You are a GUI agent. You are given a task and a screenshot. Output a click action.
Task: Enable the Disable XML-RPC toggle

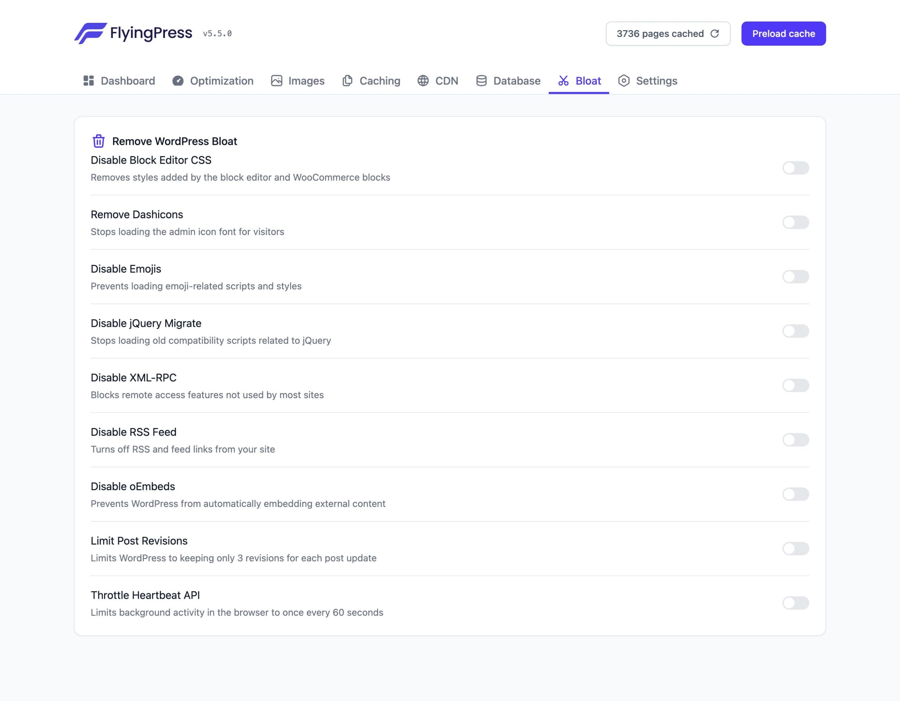pos(796,385)
